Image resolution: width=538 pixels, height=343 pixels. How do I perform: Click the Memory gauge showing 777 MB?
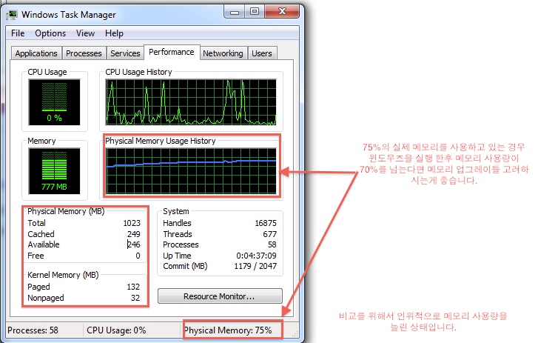[x=54, y=171]
